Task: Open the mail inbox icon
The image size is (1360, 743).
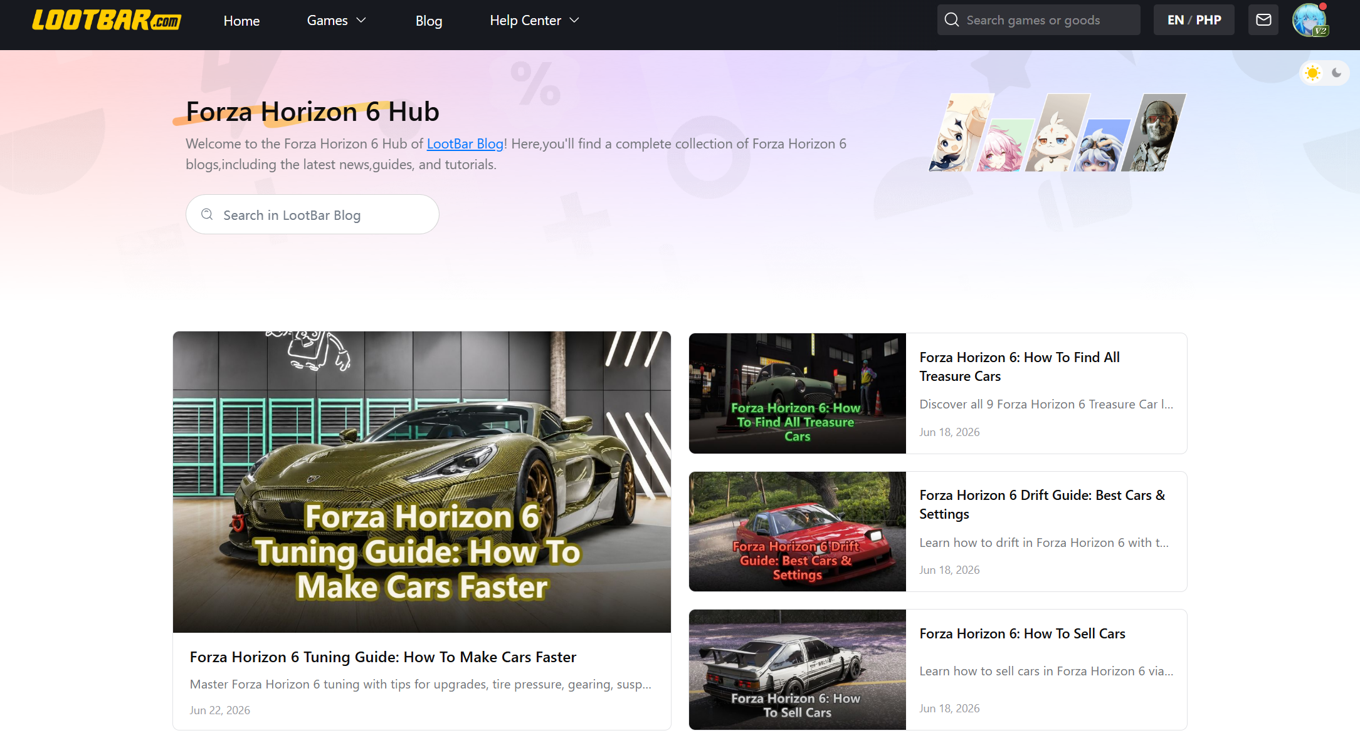Action: click(x=1263, y=20)
